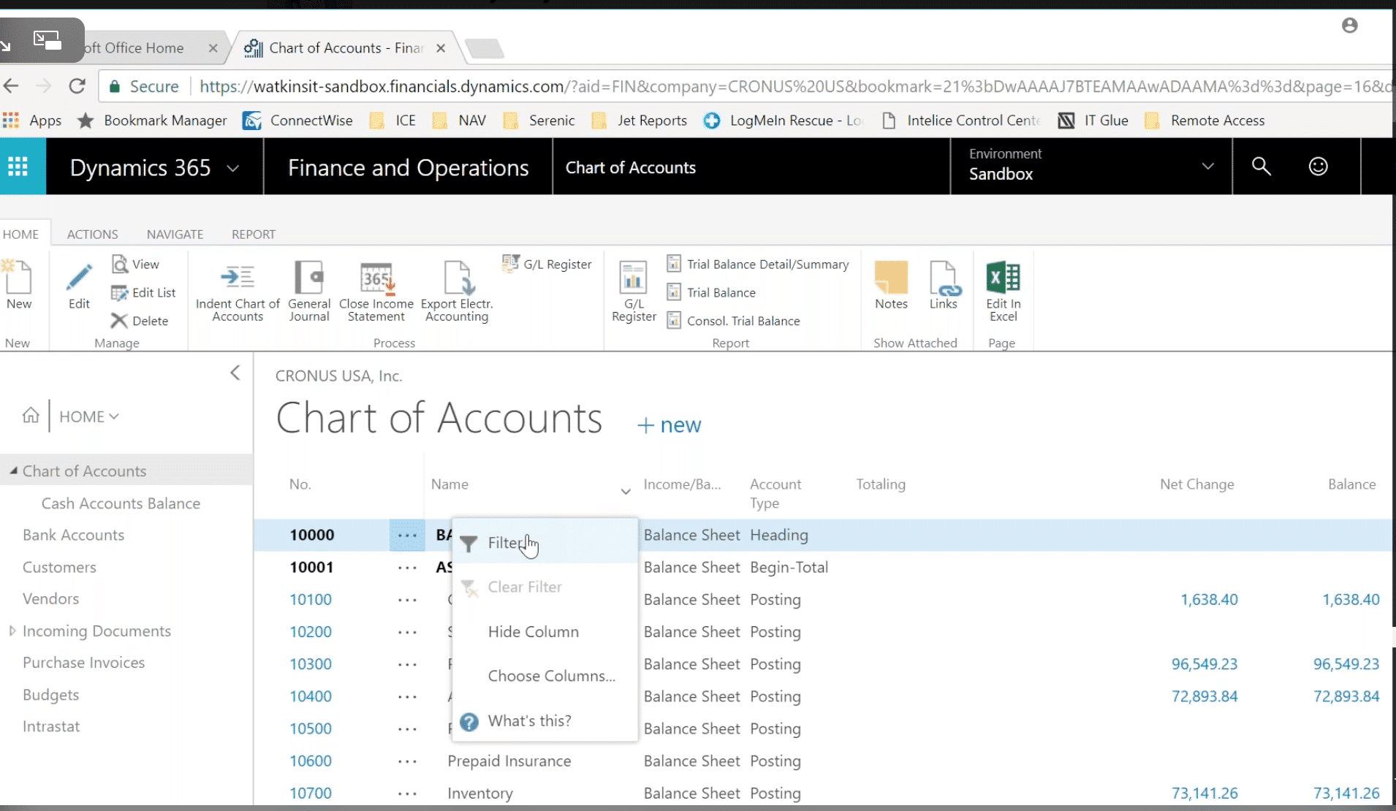Open Consol. Trial Balance report
1396x811 pixels.
(734, 321)
